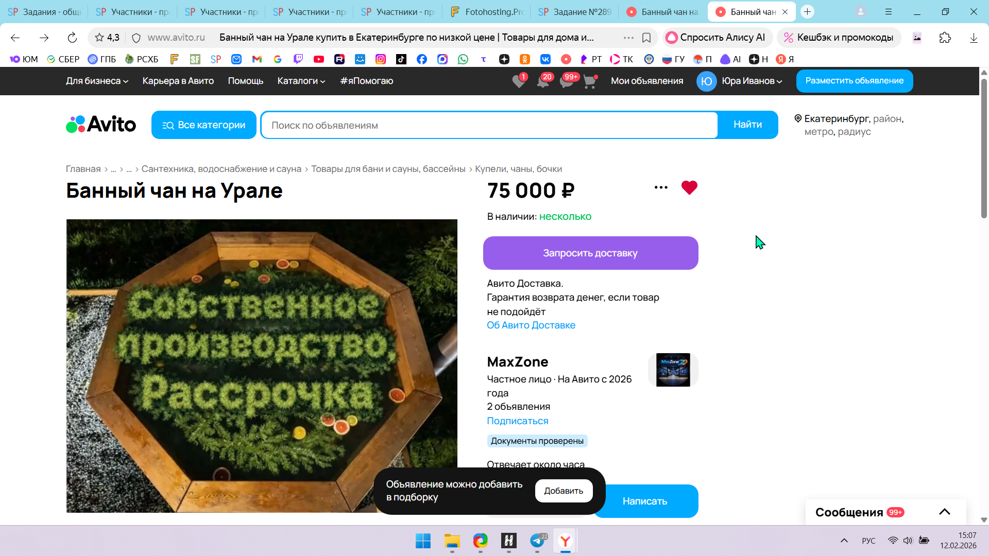Expand the Сообщения chat panel

pos(944,512)
